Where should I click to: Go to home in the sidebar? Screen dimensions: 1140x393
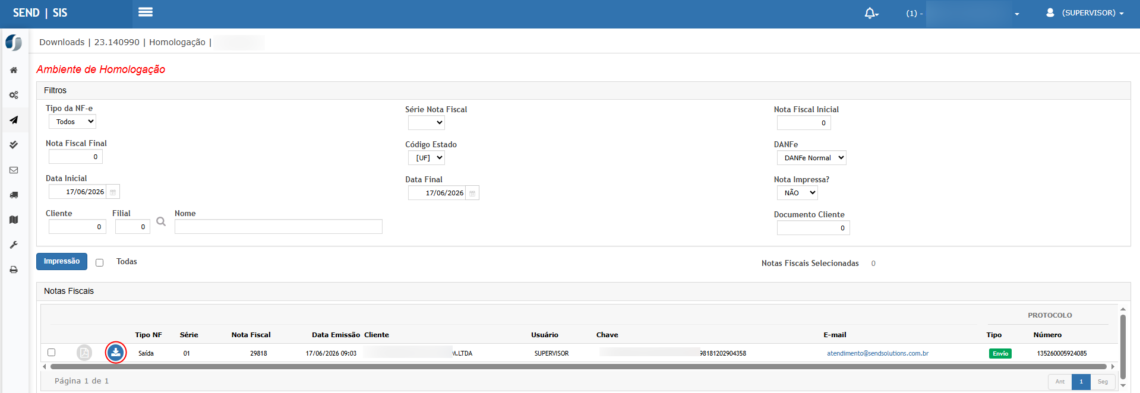14,70
